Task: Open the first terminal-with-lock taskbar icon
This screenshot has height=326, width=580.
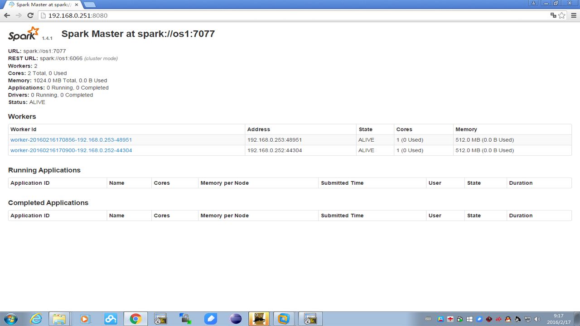Action: 160,319
